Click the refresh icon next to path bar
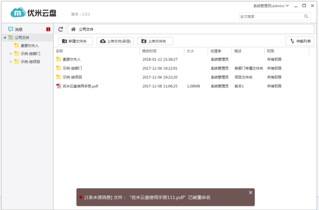The width and height of the screenshot is (319, 210). coord(61,29)
